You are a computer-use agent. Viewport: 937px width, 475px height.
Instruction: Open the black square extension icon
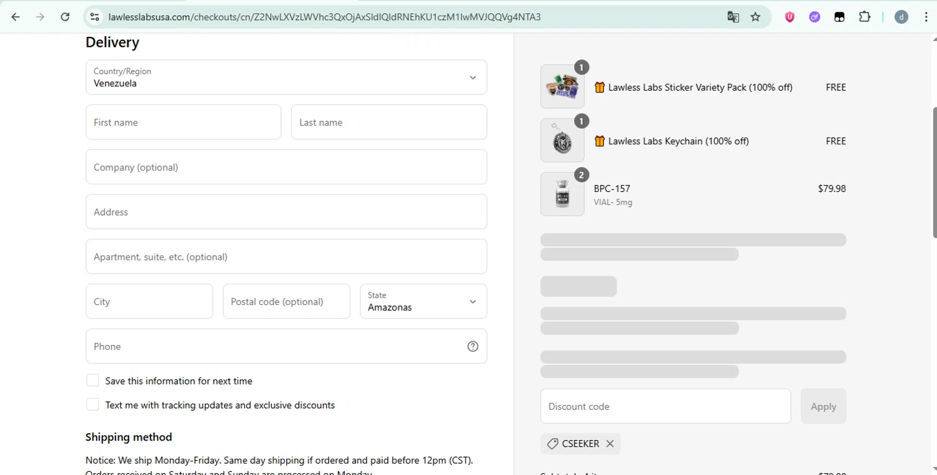(840, 17)
